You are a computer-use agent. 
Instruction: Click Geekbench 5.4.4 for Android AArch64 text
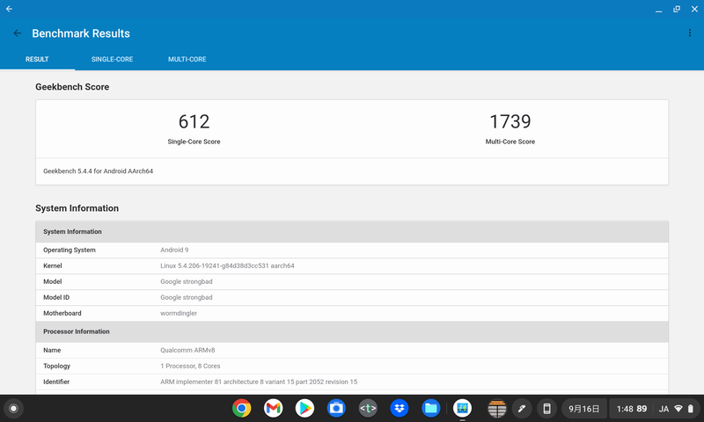click(x=98, y=171)
